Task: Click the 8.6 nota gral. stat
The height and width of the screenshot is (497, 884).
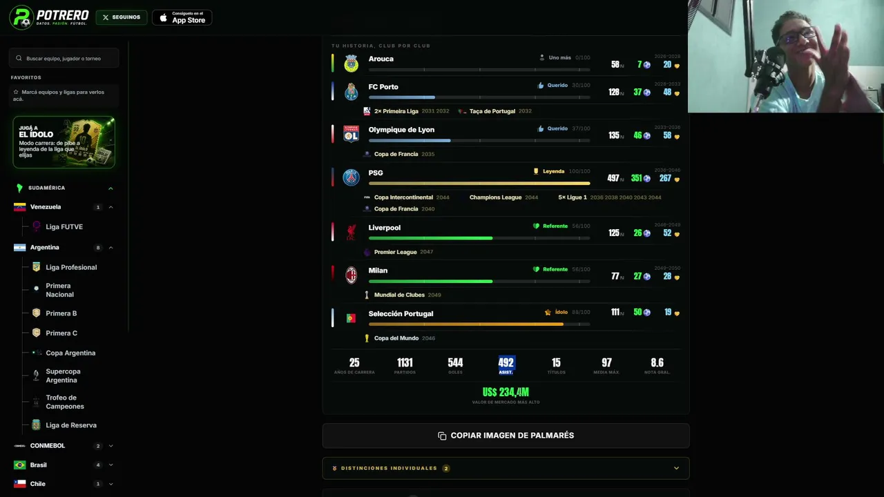Action: [x=657, y=365]
